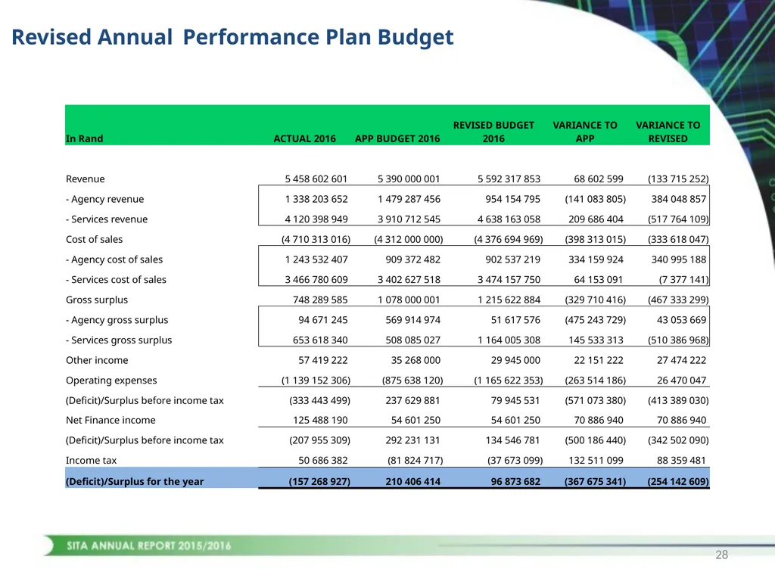This screenshot has width=775, height=581.
Task: Click the 'VARIANCE TO REVISED' column header
Action: pyautogui.click(x=668, y=132)
